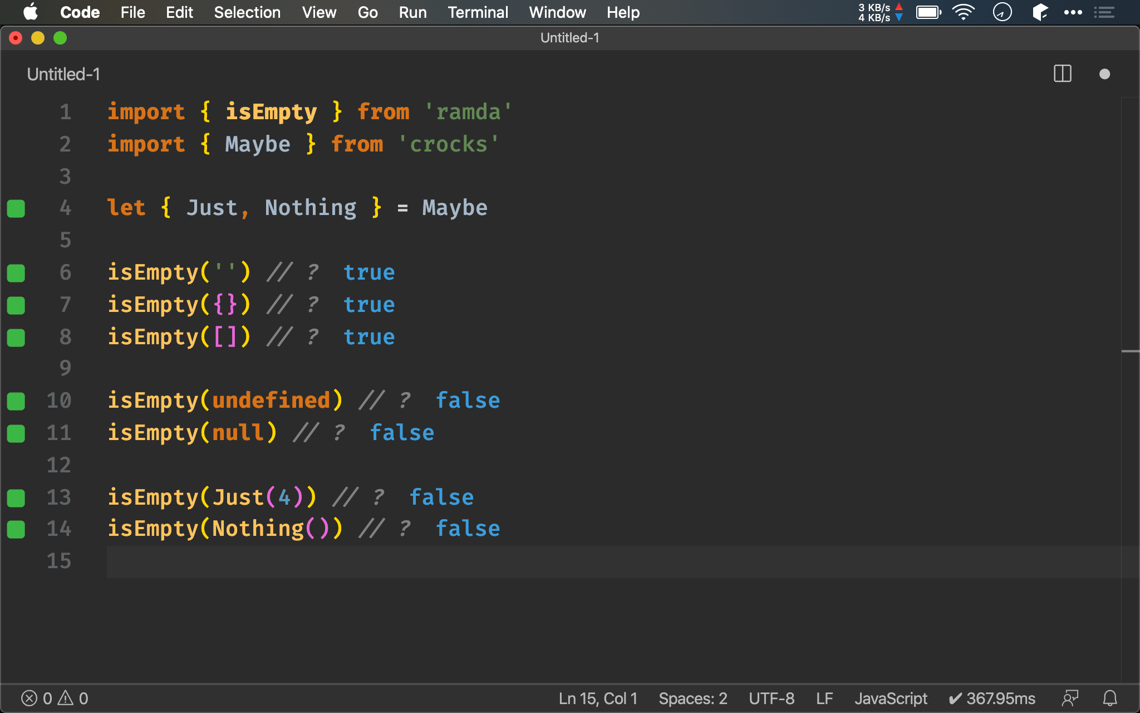Image resolution: width=1140 pixels, height=713 pixels.
Task: Click the network speed monitor in menu bar
Action: click(880, 12)
